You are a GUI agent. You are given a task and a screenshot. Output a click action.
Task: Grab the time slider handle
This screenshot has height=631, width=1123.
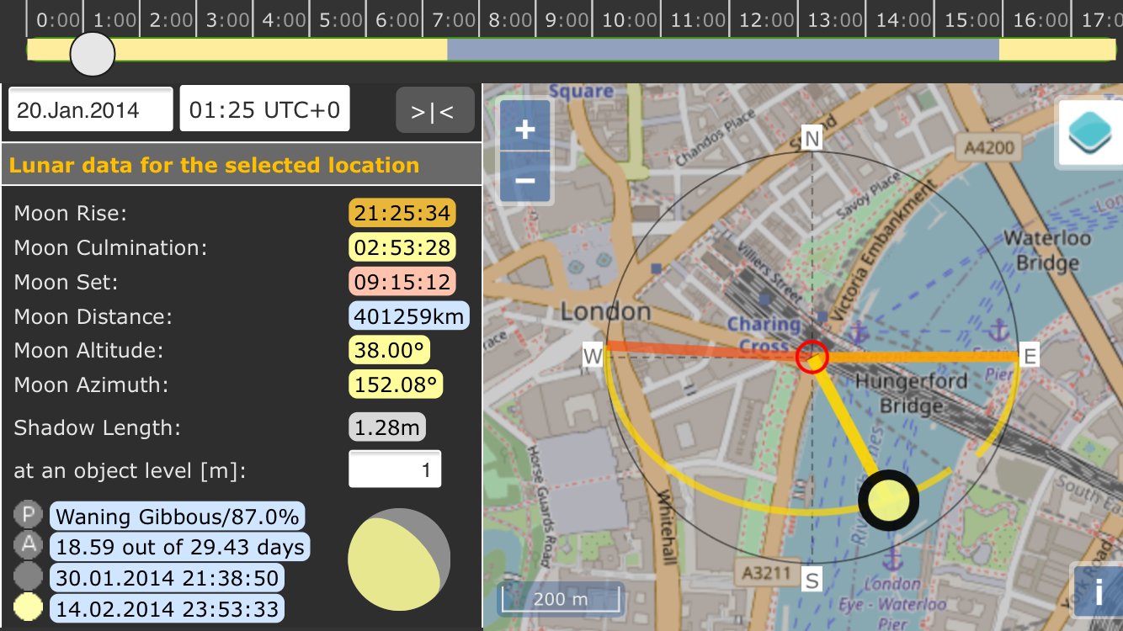(92, 54)
